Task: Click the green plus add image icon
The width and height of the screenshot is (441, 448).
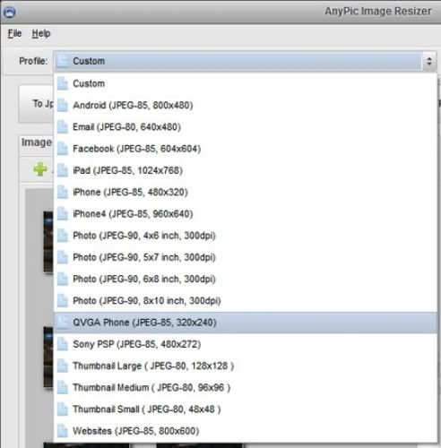Action: tap(40, 169)
